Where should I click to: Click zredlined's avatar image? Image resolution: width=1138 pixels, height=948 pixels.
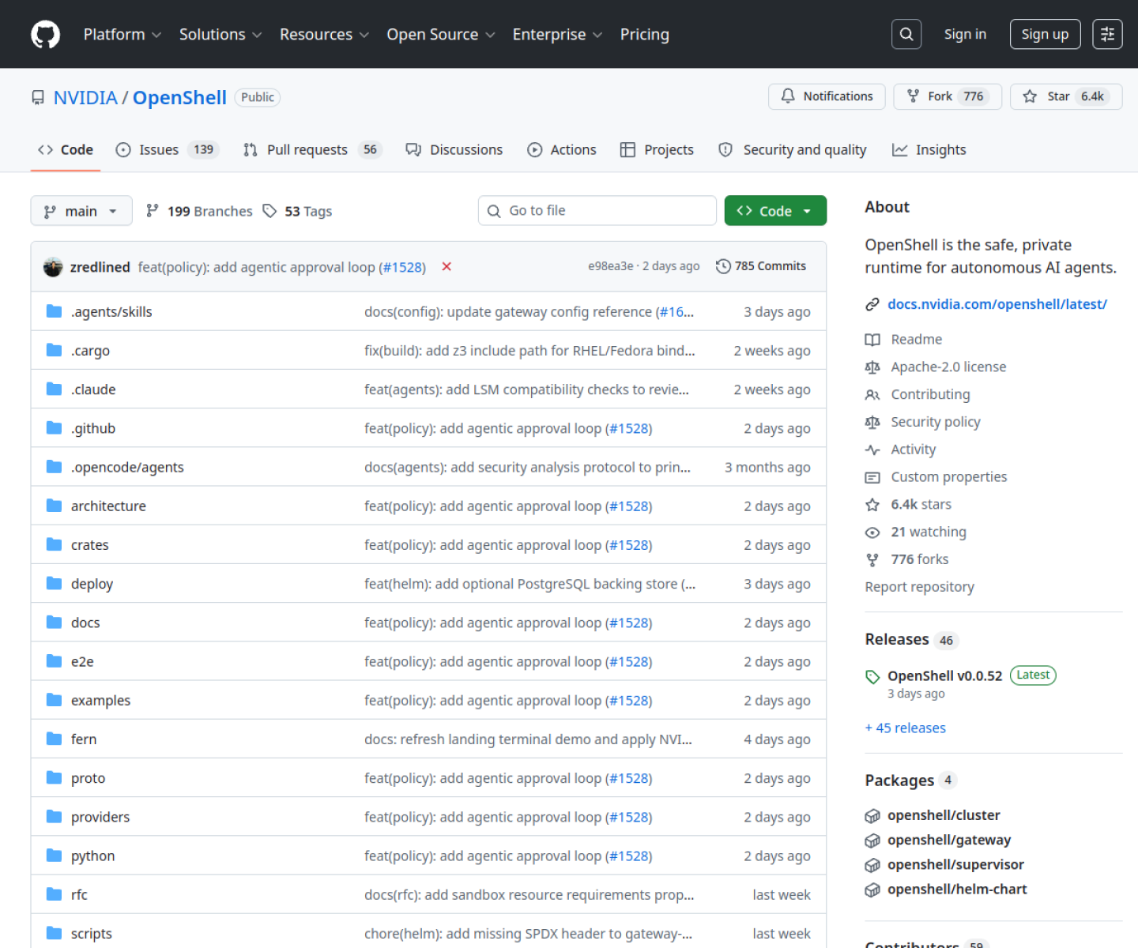[x=53, y=267]
